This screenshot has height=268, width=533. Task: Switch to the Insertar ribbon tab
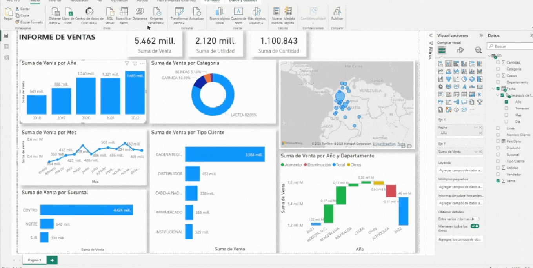pos(55,1)
